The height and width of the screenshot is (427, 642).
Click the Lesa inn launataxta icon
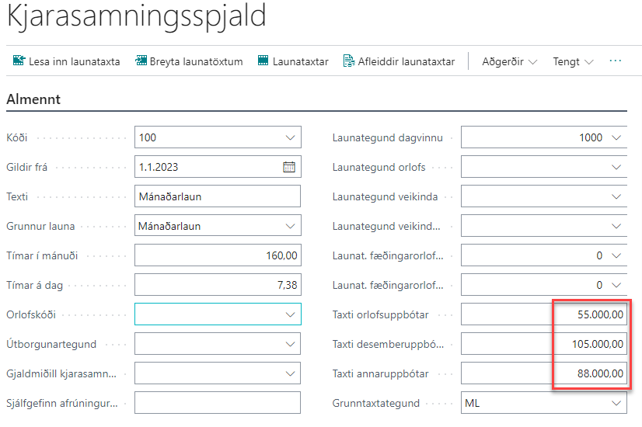[x=19, y=61]
